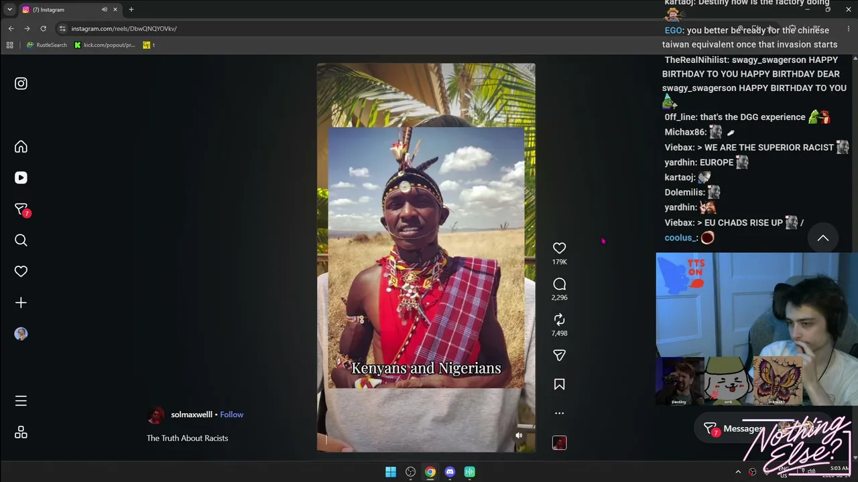The height and width of the screenshot is (482, 858).
Task: Open Reels from the Instagram sidebar
Action: click(21, 177)
